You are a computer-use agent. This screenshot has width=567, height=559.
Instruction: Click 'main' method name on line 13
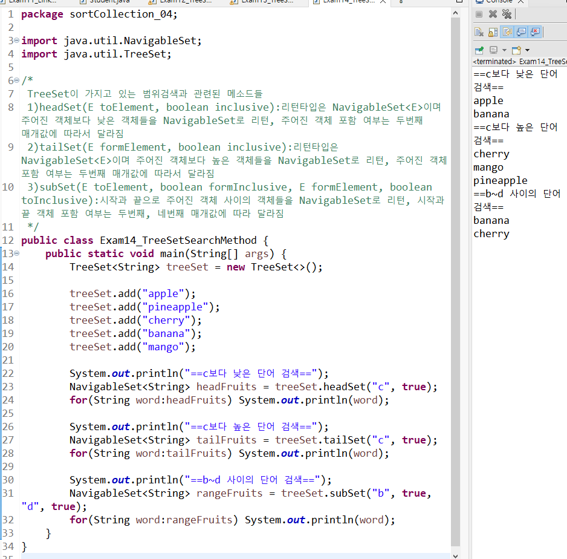tap(172, 253)
